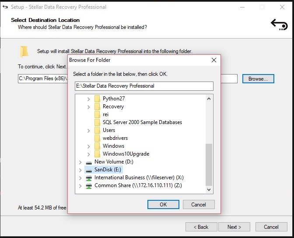Close the Browse For Folder dialog
This screenshot has height=238, width=294.
214,60
